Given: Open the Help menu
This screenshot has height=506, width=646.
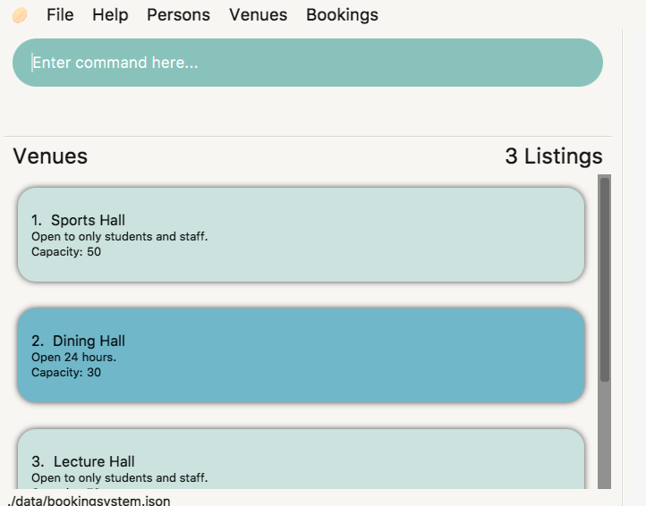Looking at the screenshot, I should point(110,15).
